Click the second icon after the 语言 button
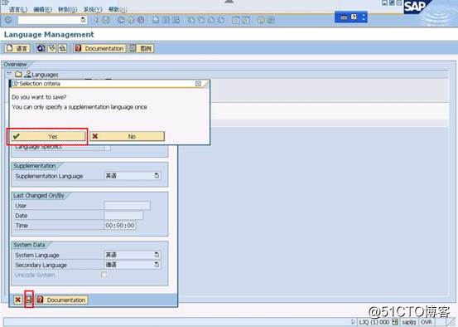458x327 pixels. pyautogui.click(x=52, y=48)
